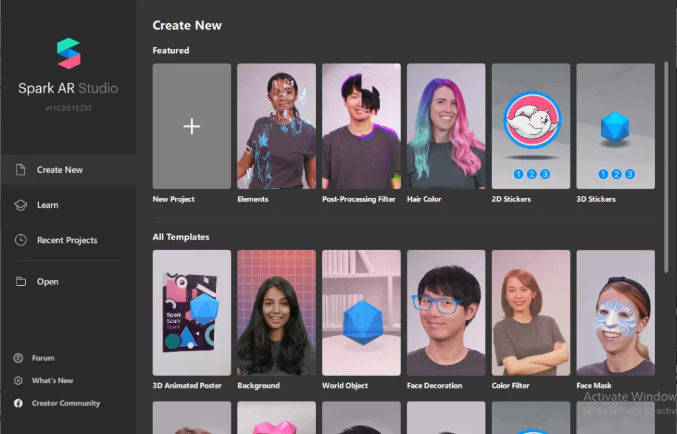This screenshot has width=677, height=434.
Task: Create a New Project with plus tile
Action: point(192,126)
